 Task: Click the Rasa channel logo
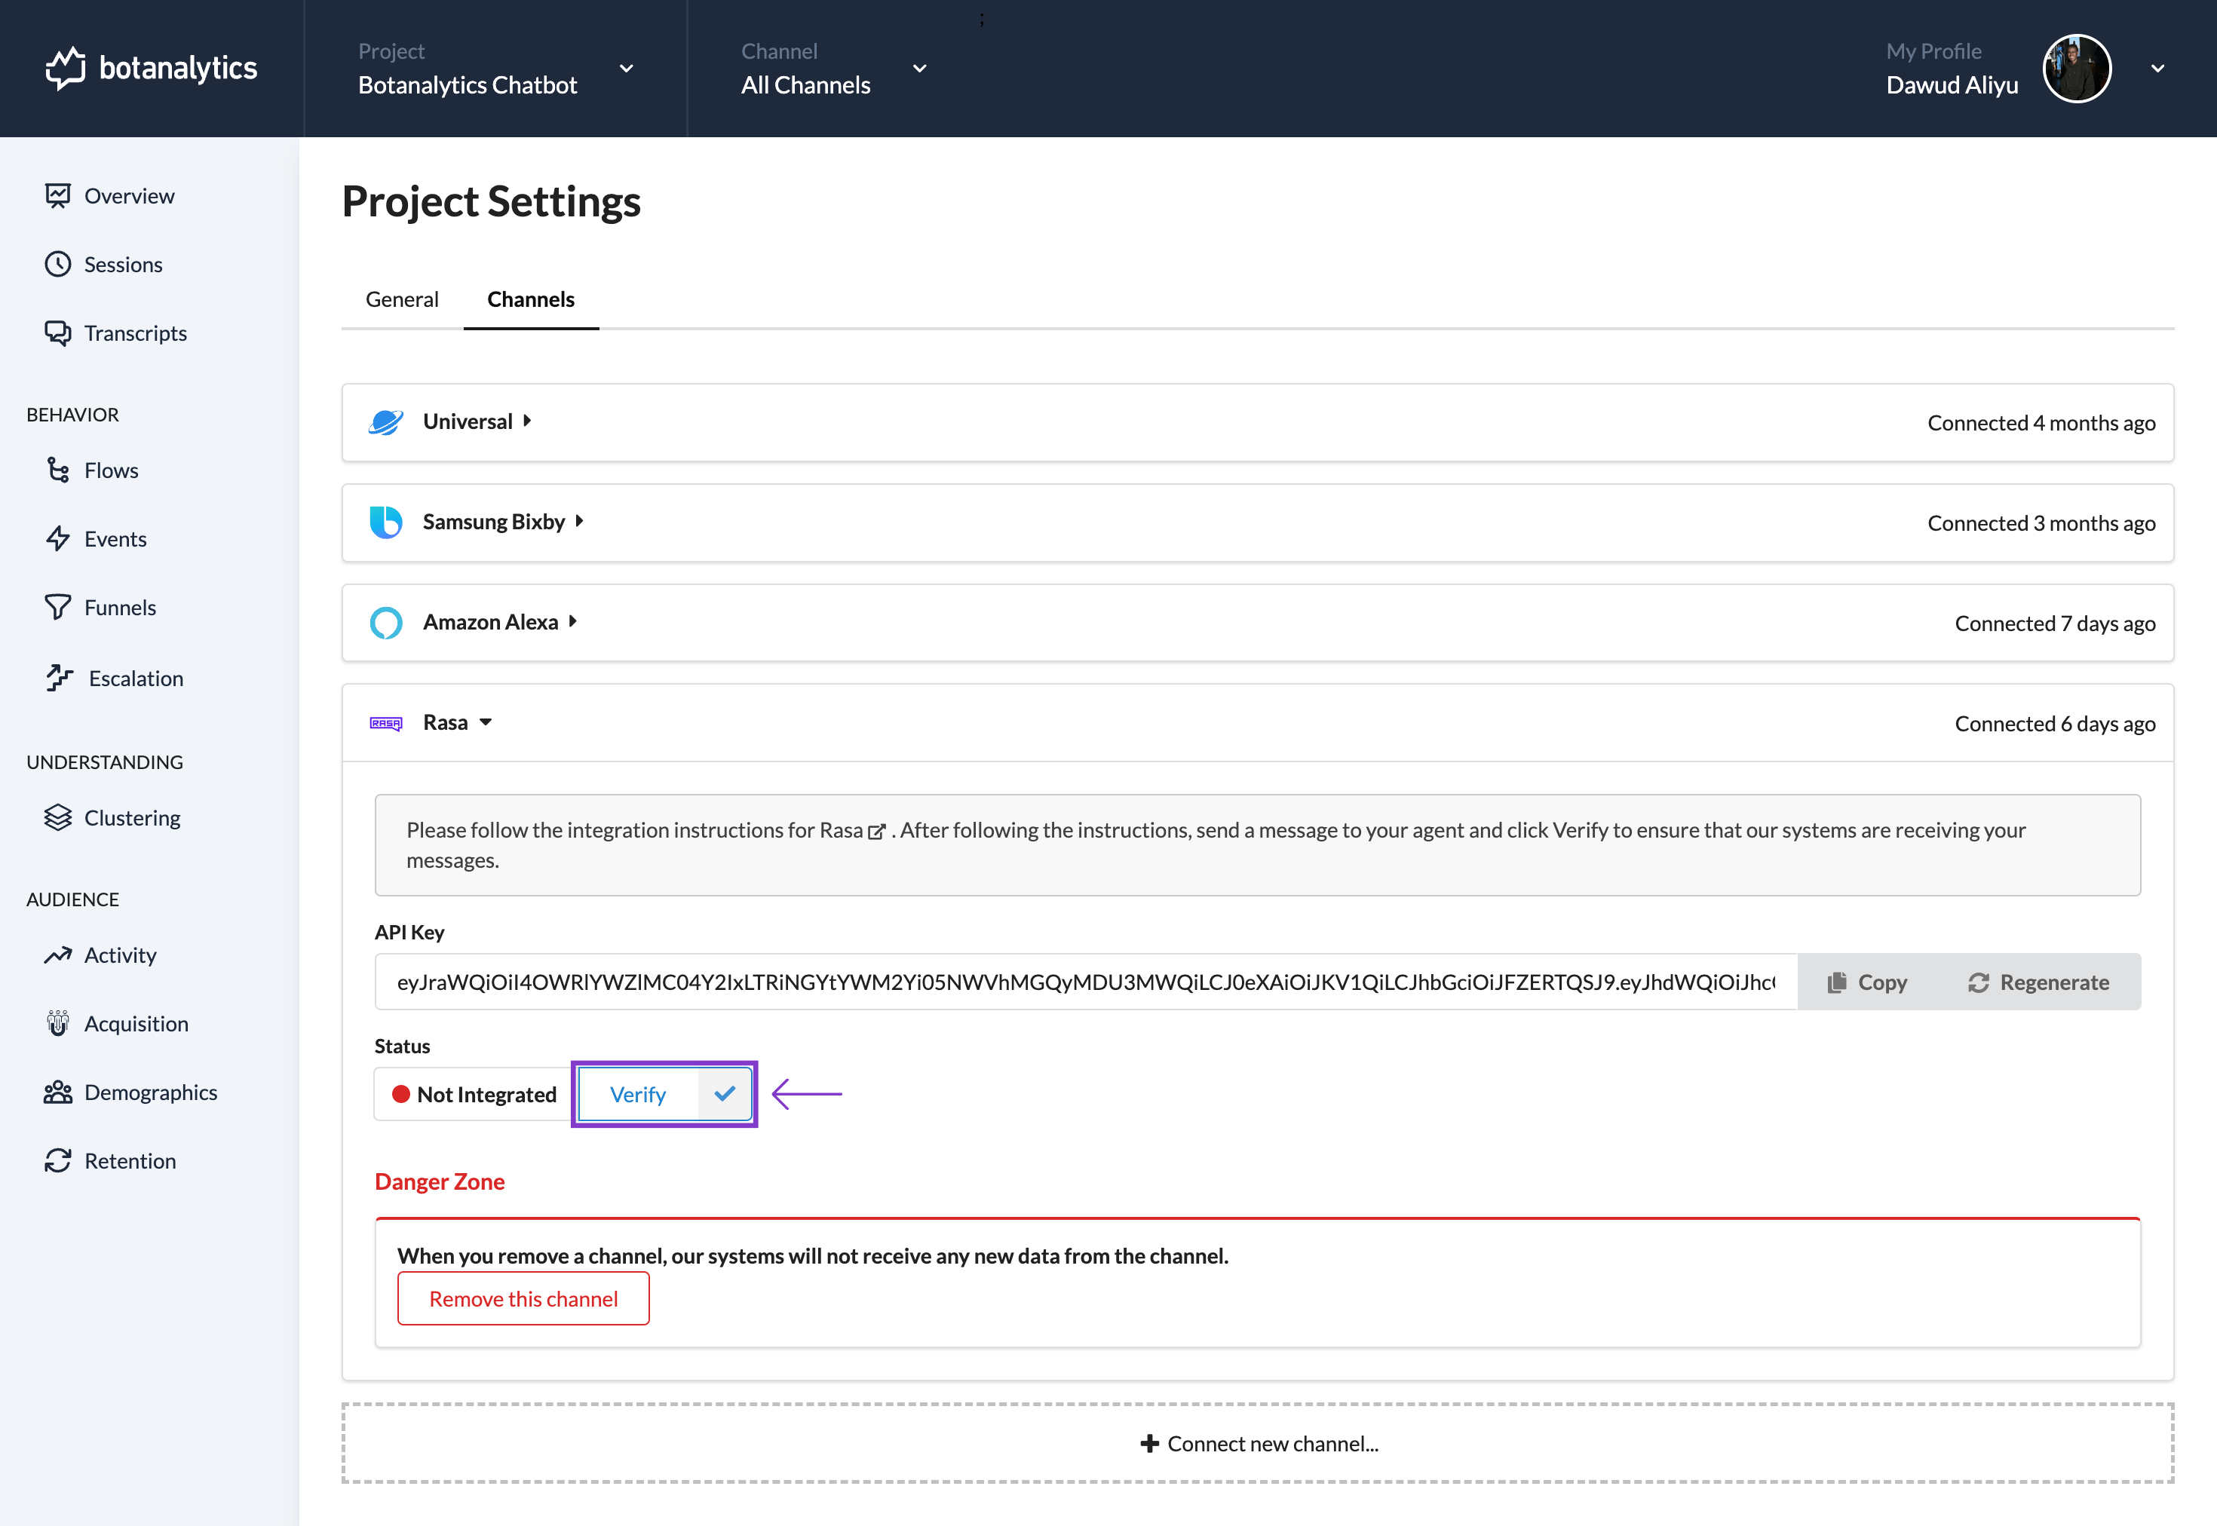385,723
